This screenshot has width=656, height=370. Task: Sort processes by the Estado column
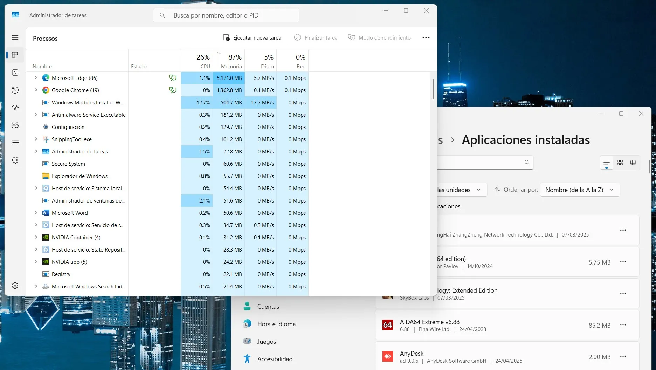point(154,61)
